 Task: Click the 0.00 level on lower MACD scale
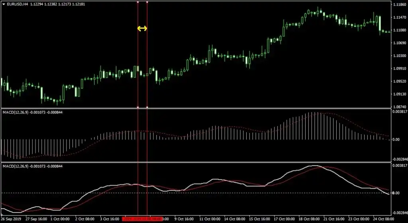[x=396, y=193]
